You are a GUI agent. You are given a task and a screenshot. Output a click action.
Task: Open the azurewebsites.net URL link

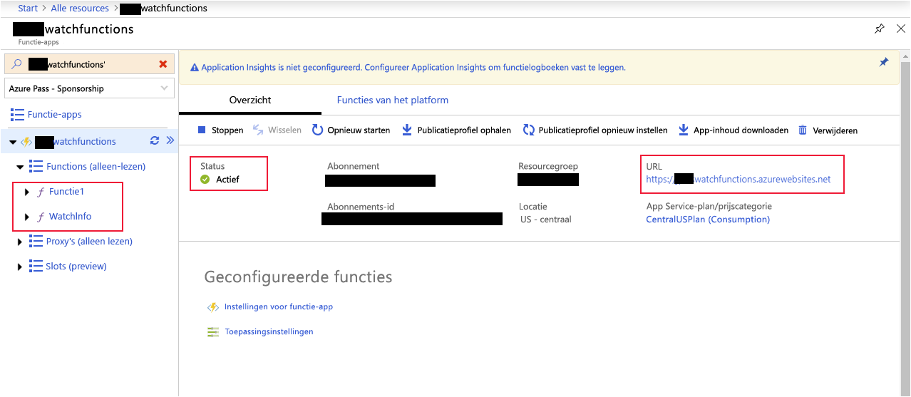[738, 180]
